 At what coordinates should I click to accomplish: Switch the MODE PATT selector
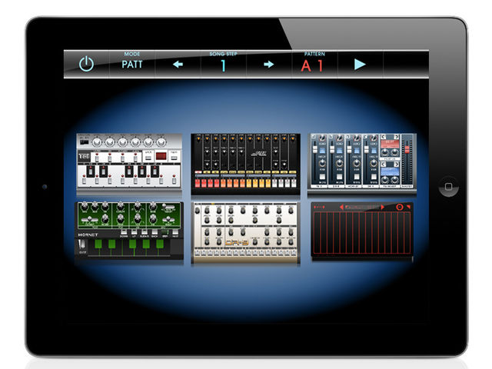point(132,61)
